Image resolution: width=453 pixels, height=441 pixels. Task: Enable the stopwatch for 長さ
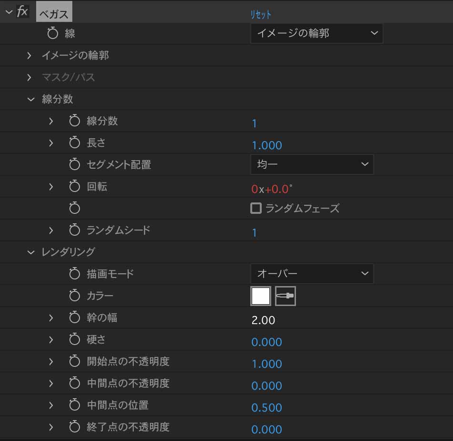pyautogui.click(x=75, y=143)
